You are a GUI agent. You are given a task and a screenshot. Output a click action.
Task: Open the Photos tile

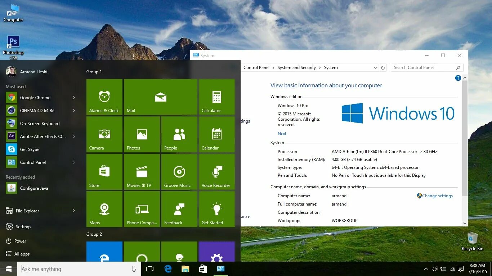click(x=142, y=134)
